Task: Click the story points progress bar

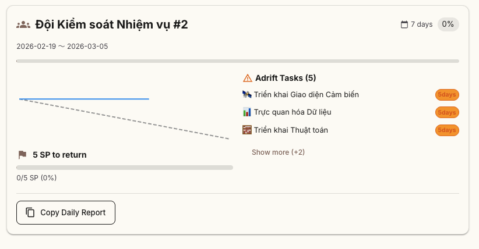Action: 125,168
